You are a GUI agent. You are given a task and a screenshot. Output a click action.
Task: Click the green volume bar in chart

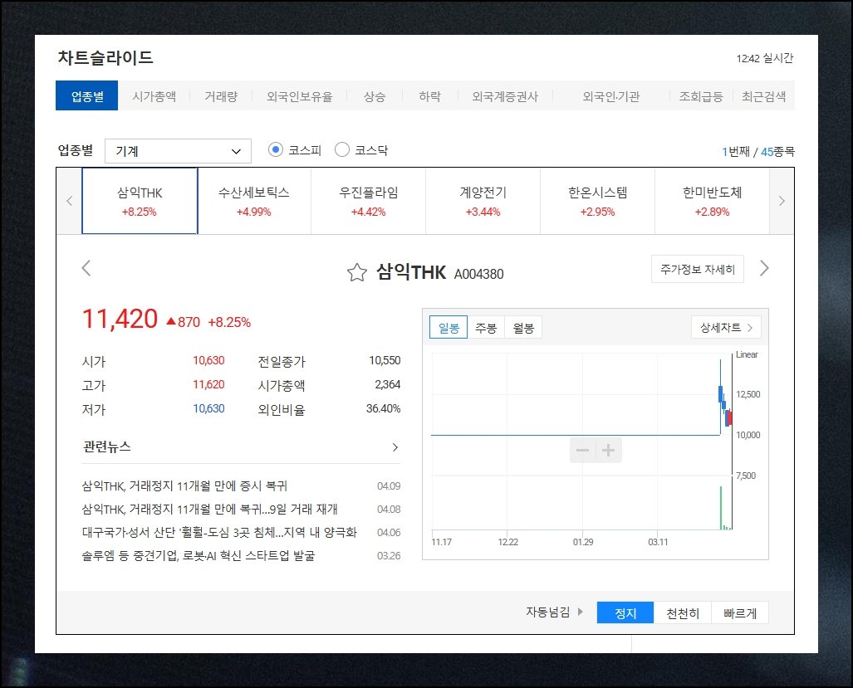point(721,508)
